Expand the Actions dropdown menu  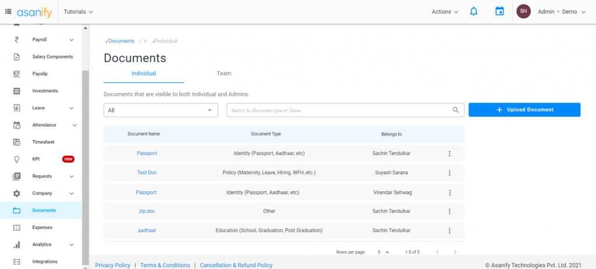click(445, 12)
